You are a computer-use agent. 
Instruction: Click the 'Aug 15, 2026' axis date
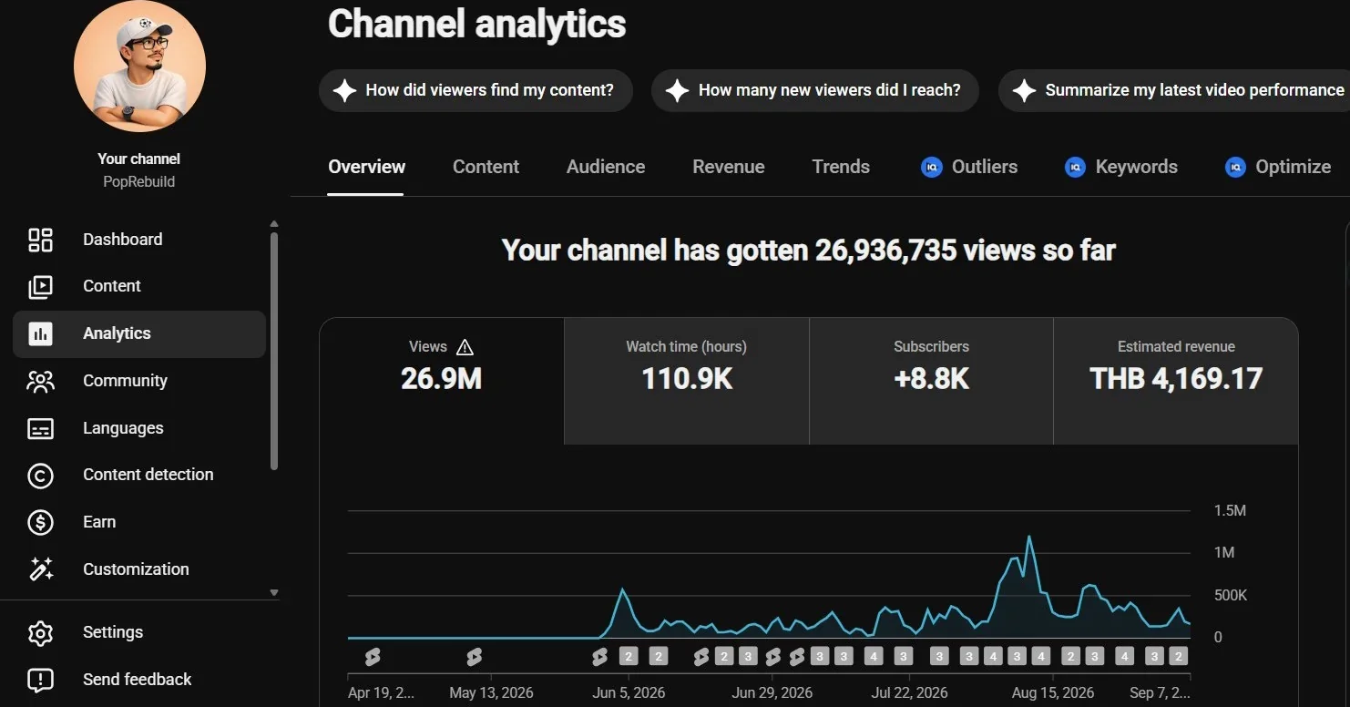click(1053, 693)
